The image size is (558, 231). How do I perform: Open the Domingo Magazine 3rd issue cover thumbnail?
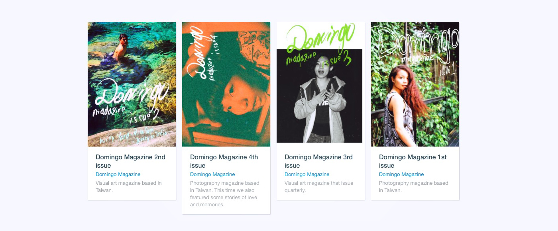(x=320, y=84)
